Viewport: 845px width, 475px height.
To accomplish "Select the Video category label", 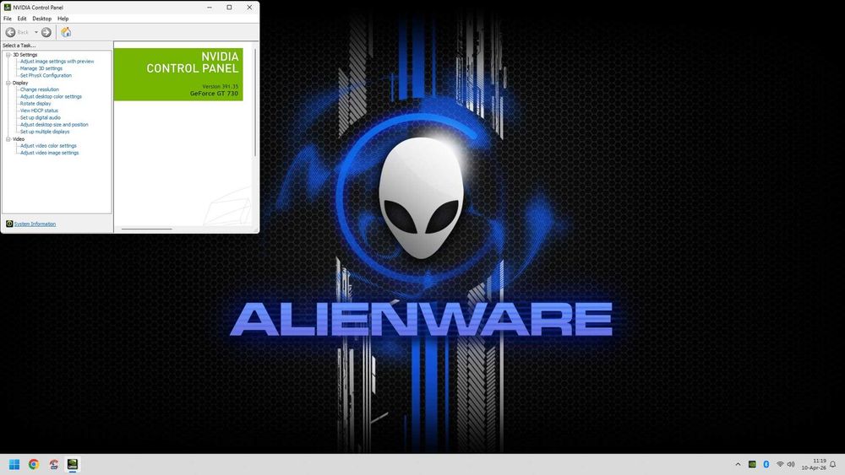I will (19, 139).
